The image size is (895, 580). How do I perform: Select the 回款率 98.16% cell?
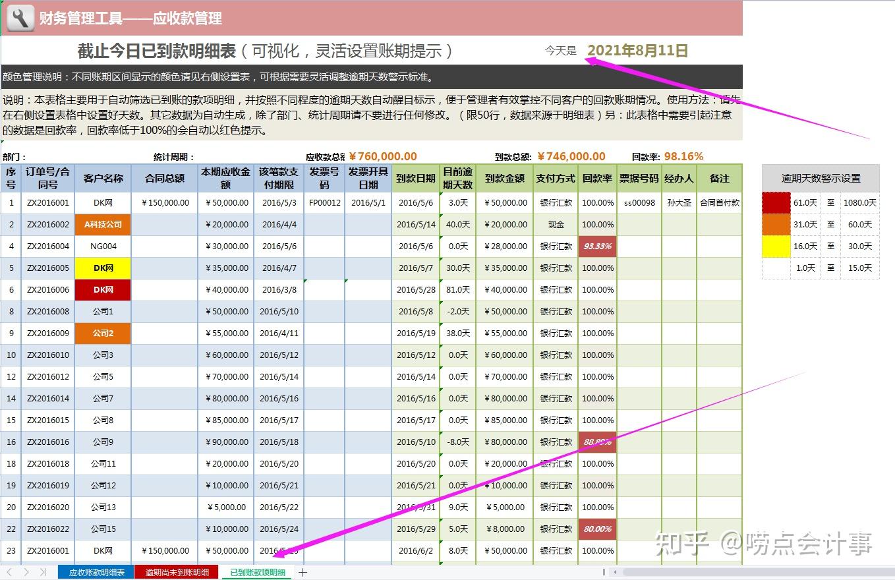pyautogui.click(x=683, y=156)
